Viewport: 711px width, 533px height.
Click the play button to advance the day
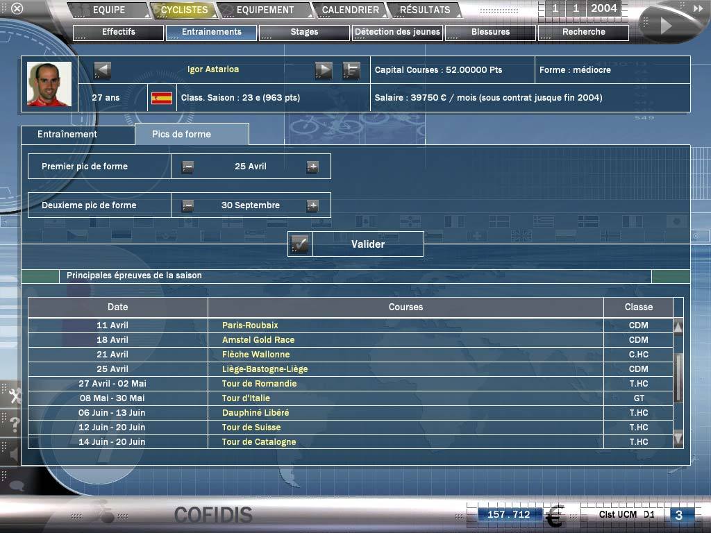[x=665, y=26]
